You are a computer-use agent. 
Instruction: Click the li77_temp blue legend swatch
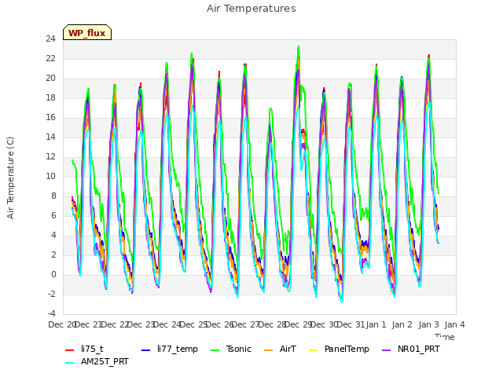(x=145, y=350)
